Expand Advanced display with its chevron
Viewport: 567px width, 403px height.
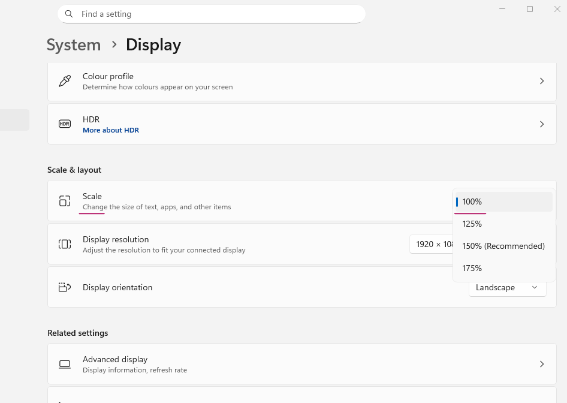[x=542, y=364]
